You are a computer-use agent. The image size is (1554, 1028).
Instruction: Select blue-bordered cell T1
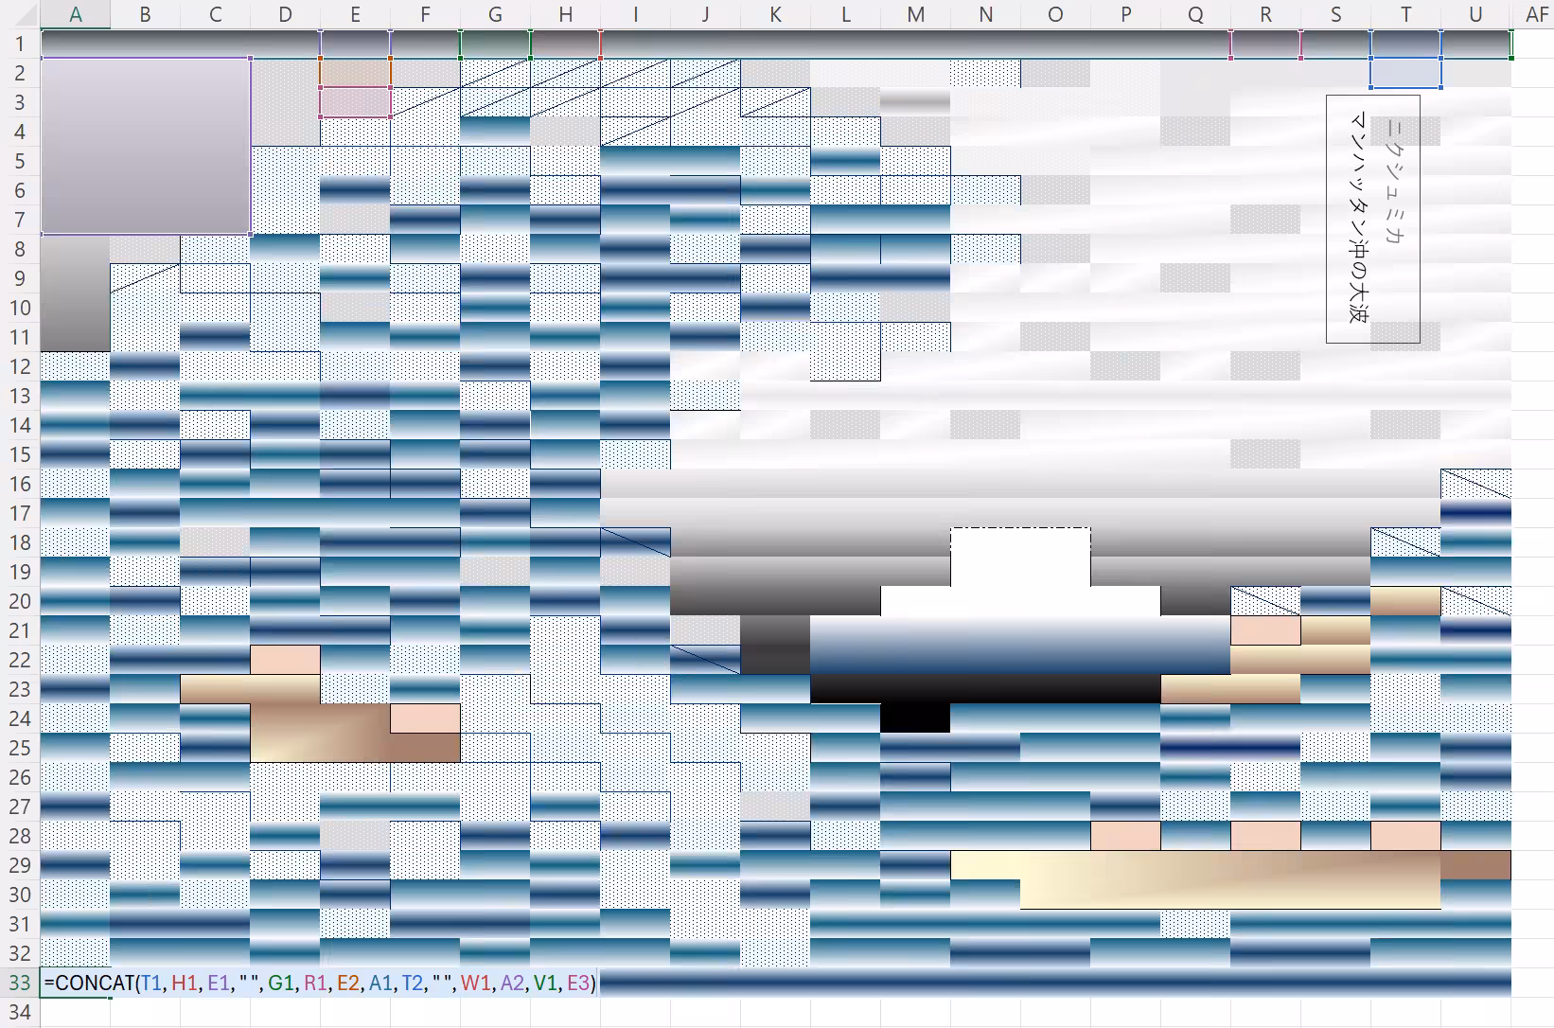(1405, 44)
